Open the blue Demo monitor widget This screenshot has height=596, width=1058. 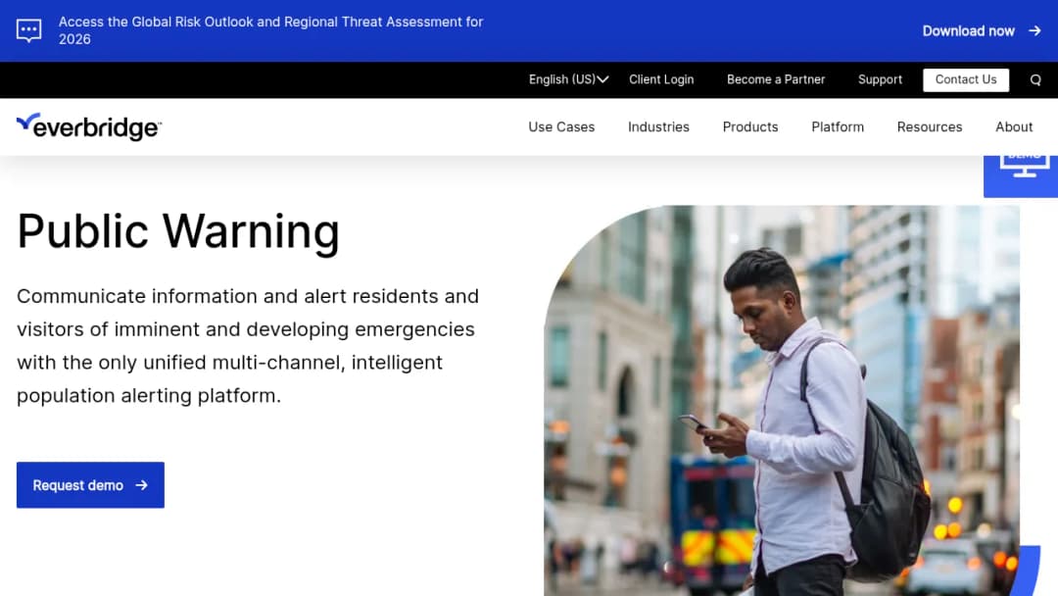click(x=1020, y=175)
